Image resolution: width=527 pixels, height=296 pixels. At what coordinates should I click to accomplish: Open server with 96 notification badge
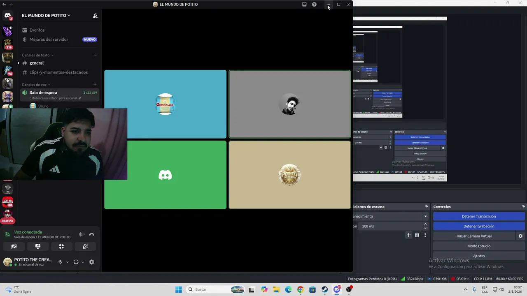8,71
